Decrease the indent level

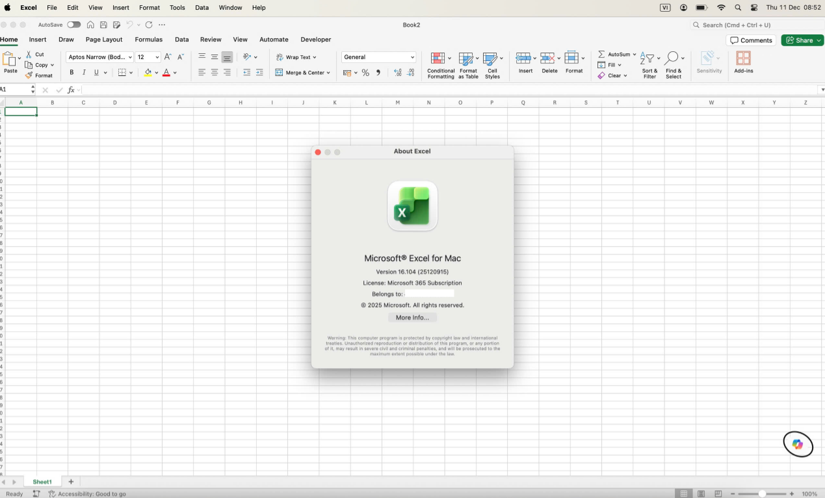click(x=246, y=73)
